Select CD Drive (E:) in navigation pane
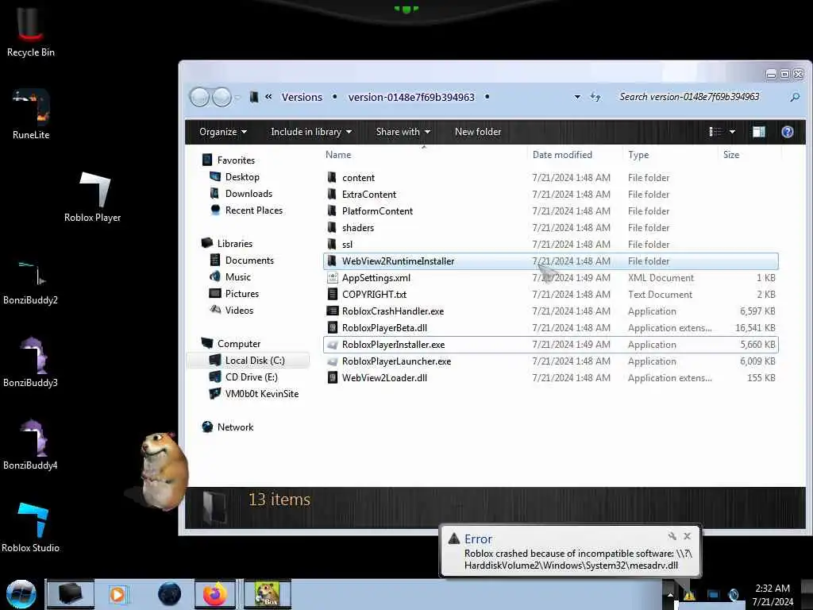This screenshot has height=610, width=813. point(243,377)
